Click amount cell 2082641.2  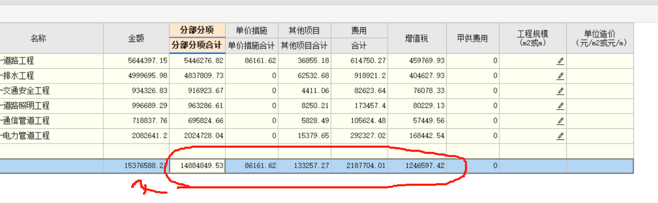pos(136,136)
